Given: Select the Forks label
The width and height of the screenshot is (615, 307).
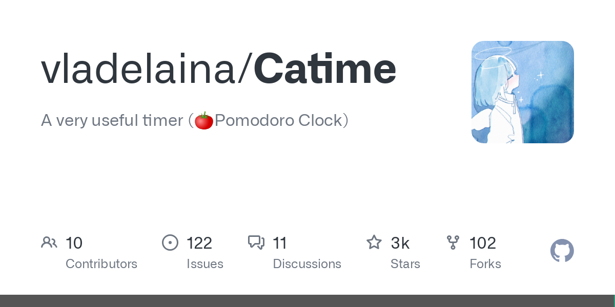Looking at the screenshot, I should 485,264.
